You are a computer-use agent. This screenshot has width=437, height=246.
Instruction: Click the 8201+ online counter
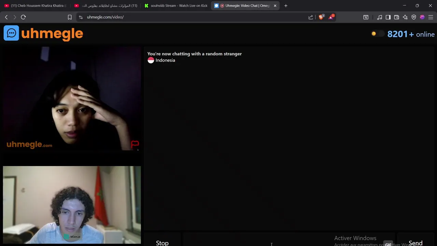(x=411, y=34)
